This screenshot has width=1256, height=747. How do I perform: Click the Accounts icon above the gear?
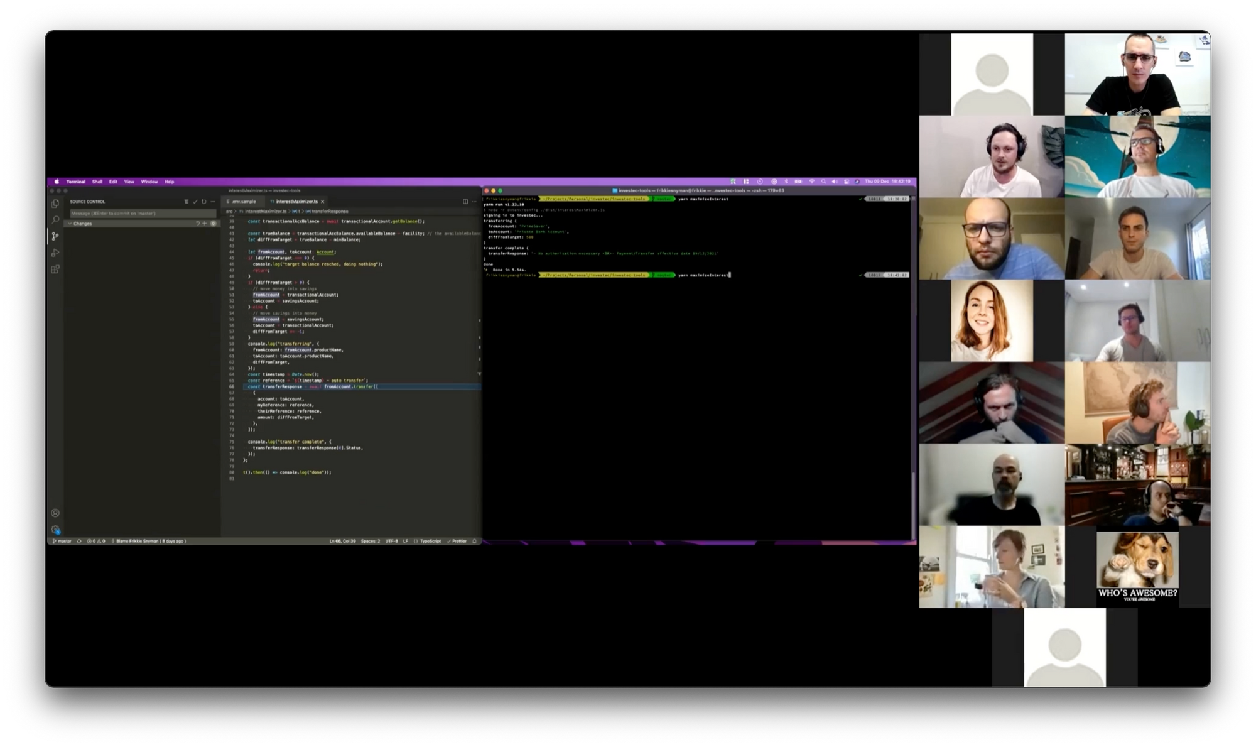pos(55,513)
